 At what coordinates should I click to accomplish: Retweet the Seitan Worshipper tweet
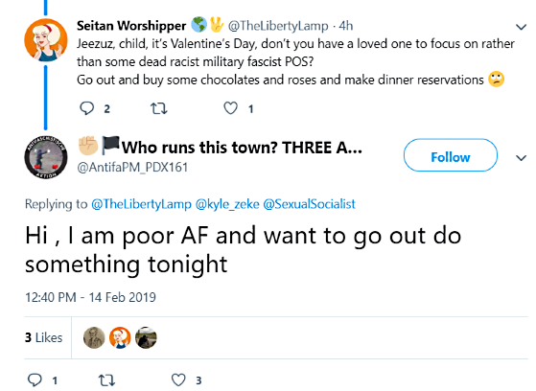159,108
